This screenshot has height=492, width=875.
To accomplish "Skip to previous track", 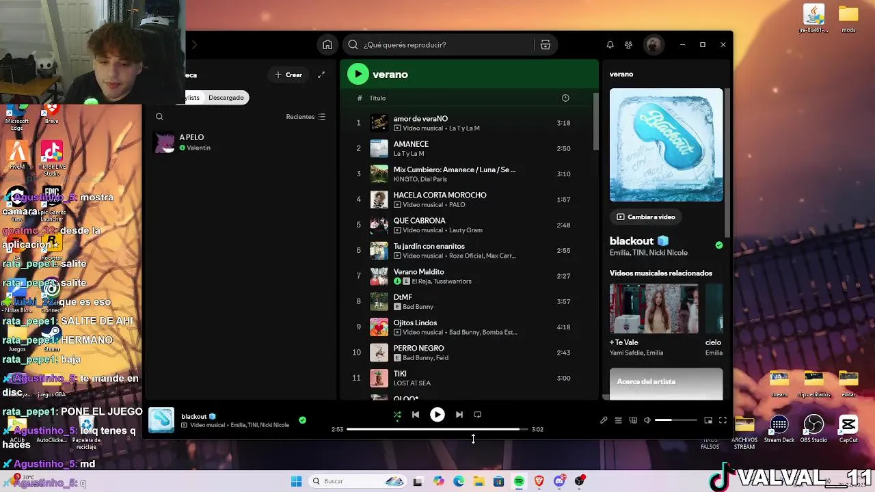I will tap(416, 415).
